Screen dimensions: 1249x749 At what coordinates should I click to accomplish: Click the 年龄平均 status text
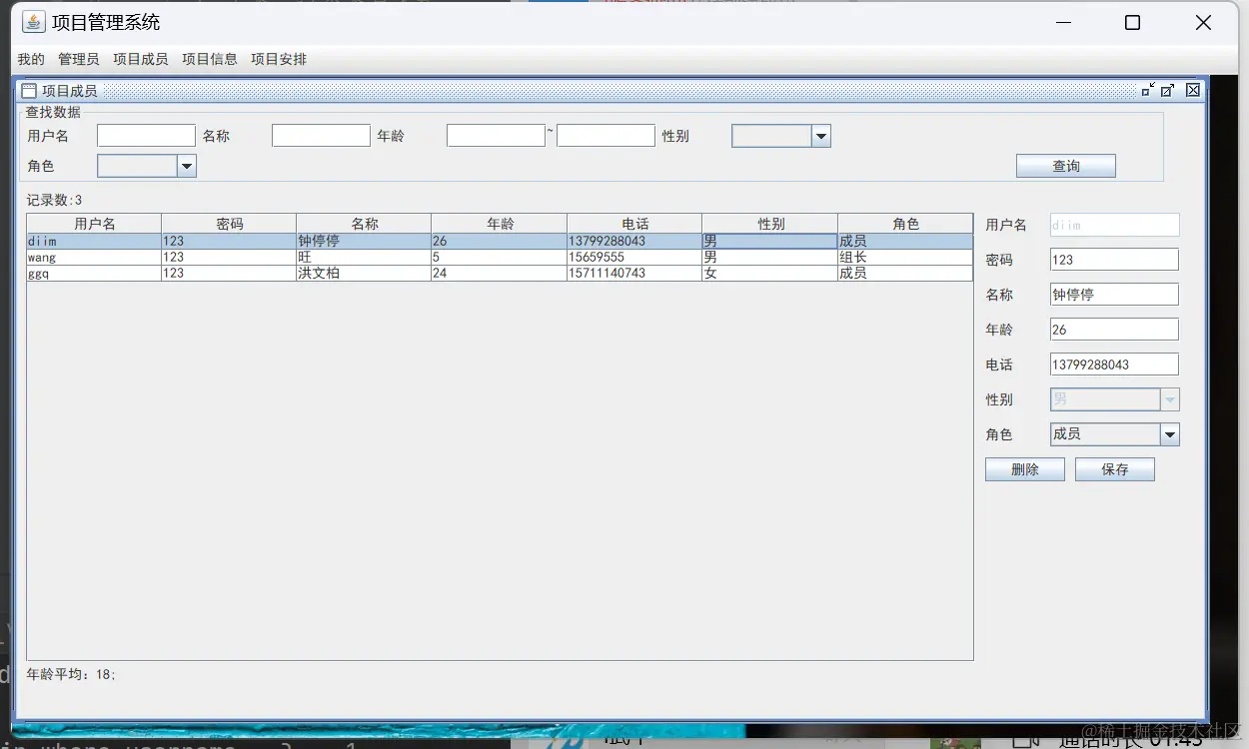pyautogui.click(x=71, y=674)
